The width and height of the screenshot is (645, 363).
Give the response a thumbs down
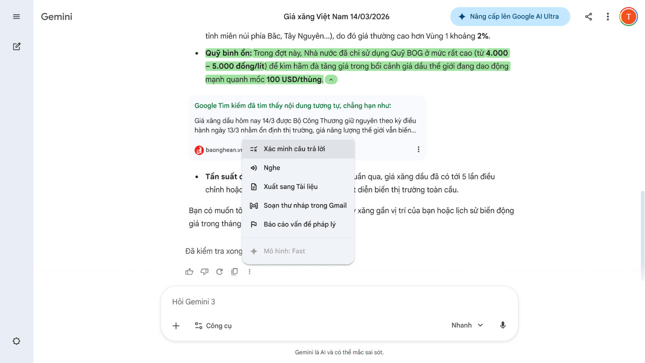(x=204, y=272)
